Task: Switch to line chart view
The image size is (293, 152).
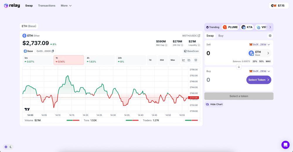Action: point(184,60)
